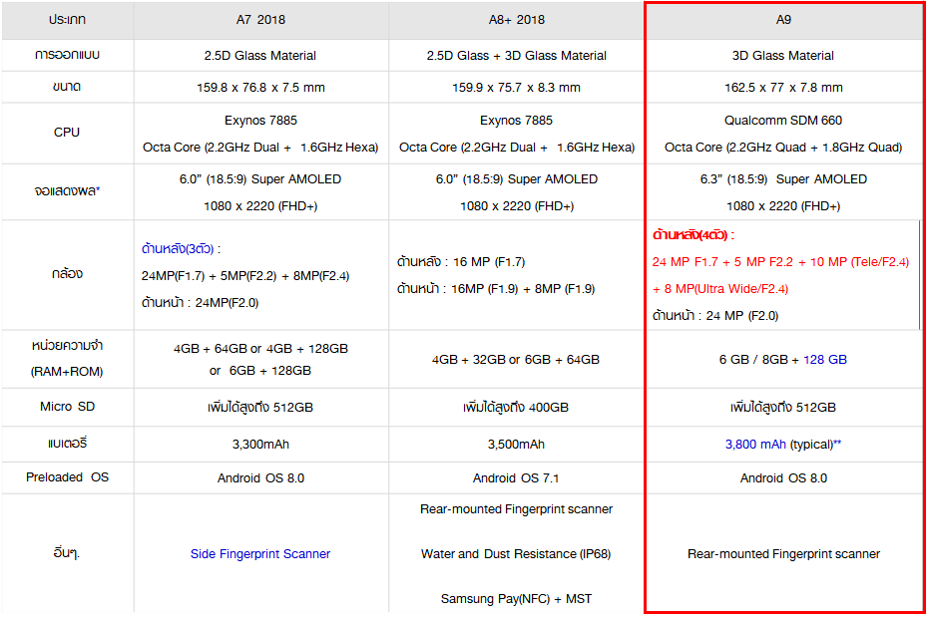Click 'Octa Core (2.2GHz Quad + 1.8GHz Quad)'
This screenshot has width=926, height=621.
tap(783, 148)
